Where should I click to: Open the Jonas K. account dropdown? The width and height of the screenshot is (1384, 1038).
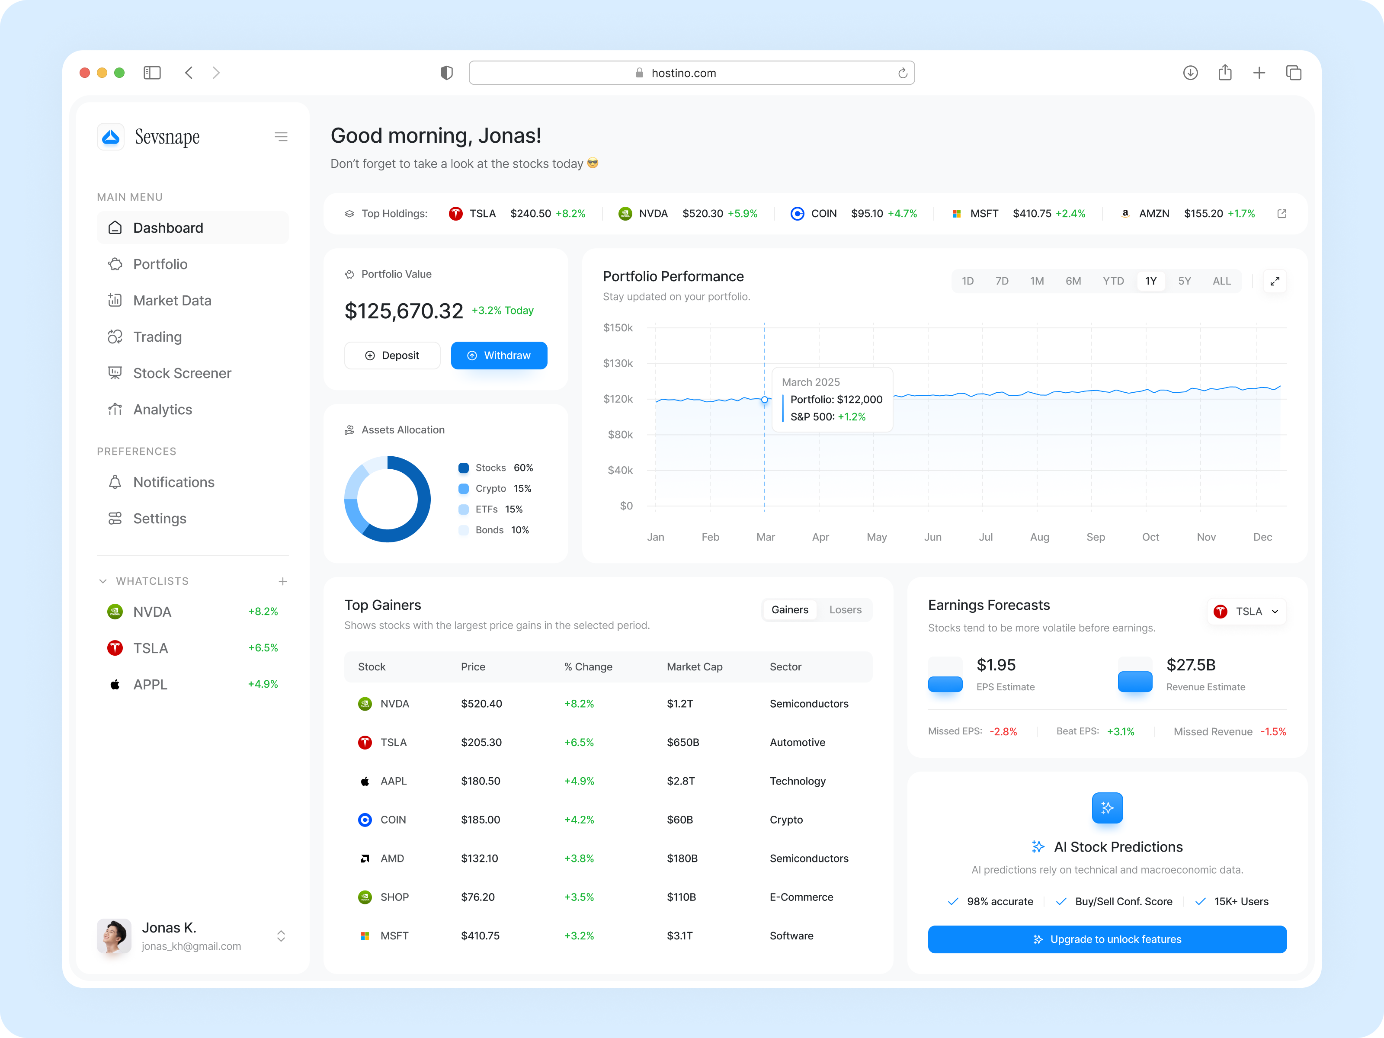coord(281,936)
